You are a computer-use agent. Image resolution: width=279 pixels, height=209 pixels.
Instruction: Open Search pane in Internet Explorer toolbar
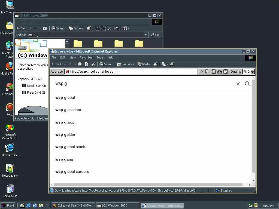coord(106,64)
